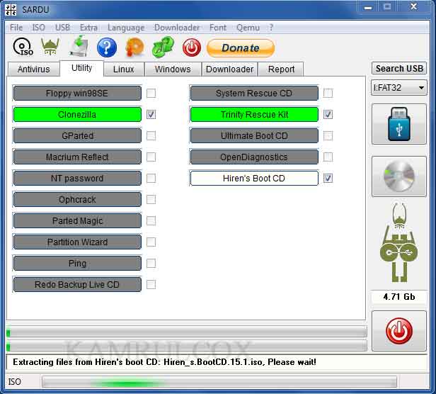The height and width of the screenshot is (394, 436).
Task: Open help via blue question mark icon
Action: tap(107, 47)
